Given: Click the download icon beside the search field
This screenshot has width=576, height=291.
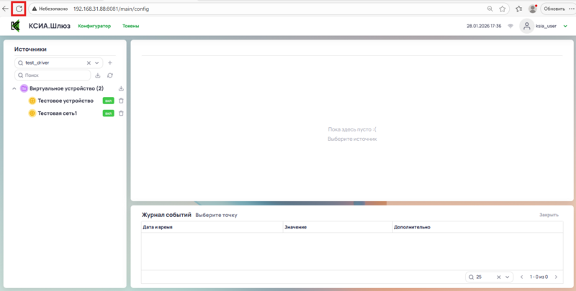Looking at the screenshot, I should click(98, 75).
